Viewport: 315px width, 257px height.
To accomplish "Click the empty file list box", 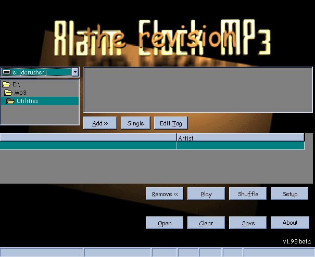I will tap(198, 90).
